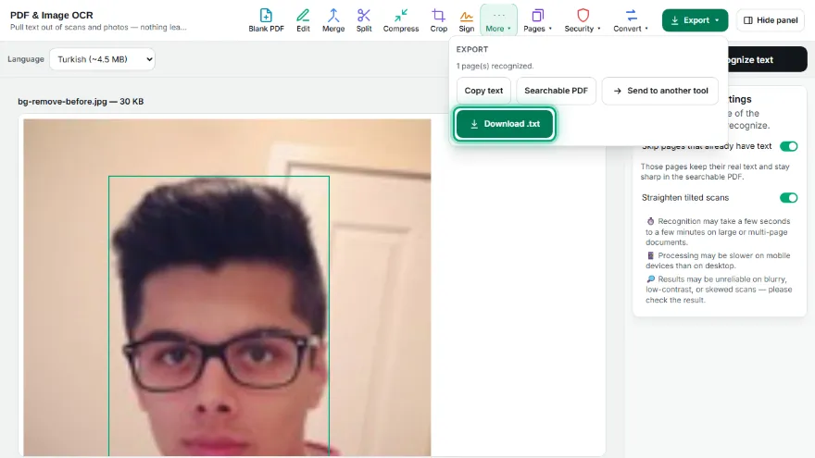Expand the More tools menu

click(x=498, y=20)
